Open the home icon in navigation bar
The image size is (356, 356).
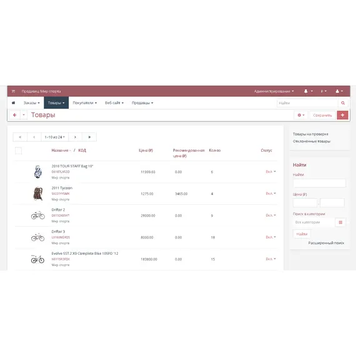[x=13, y=103]
